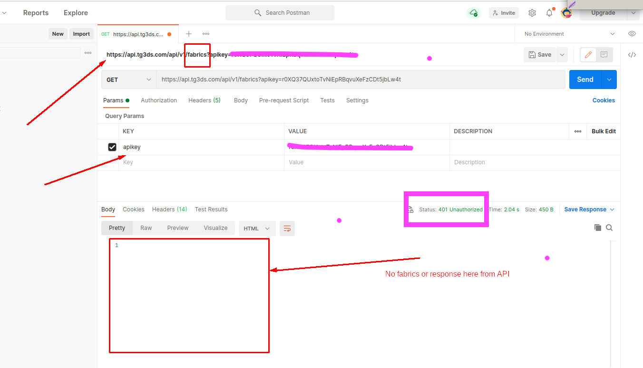Click the Invite button
The height and width of the screenshot is (368, 643).
point(504,13)
